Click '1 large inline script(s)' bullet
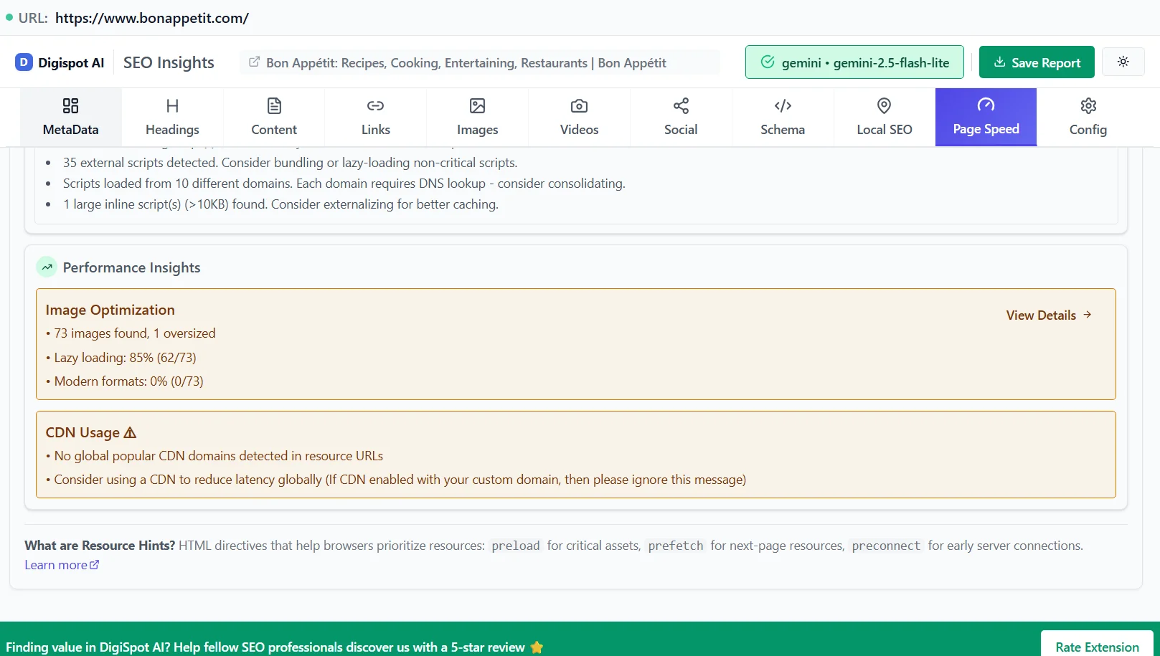Screen dimensions: 1160x656 click(x=280, y=204)
